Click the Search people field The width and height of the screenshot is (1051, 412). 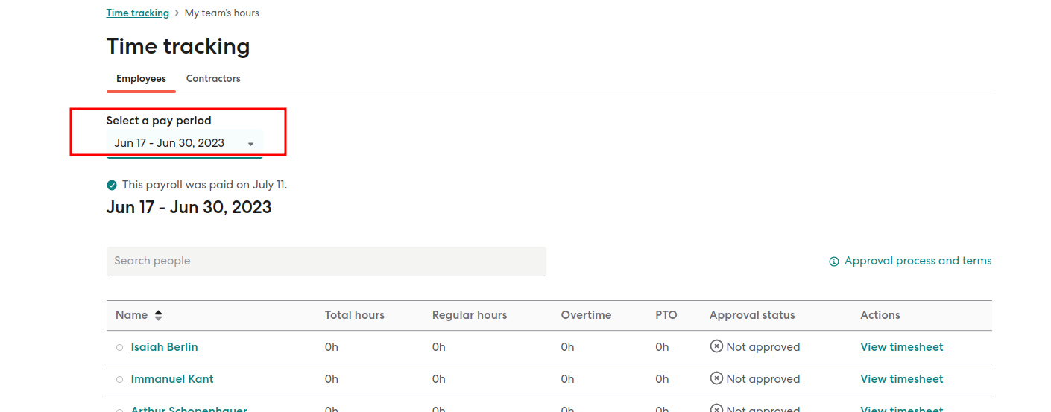(326, 262)
